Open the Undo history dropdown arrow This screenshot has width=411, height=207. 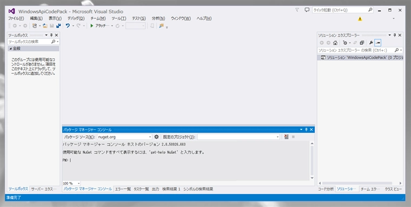point(73,26)
